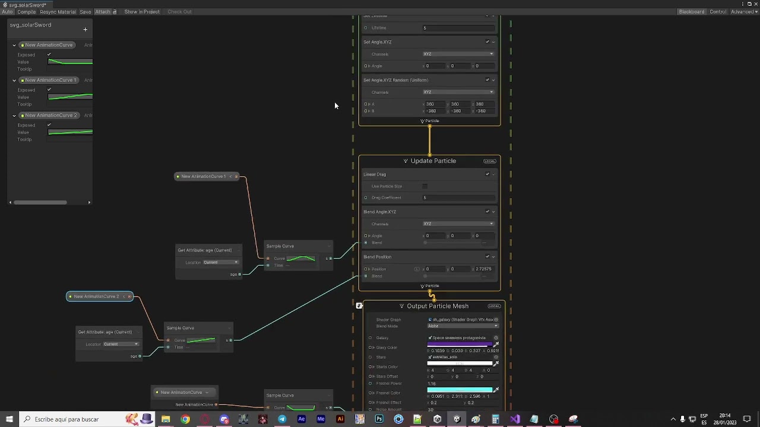Screen dimensions: 760x427
Task: Open object picker for Galaxy texture
Action: click(496, 338)
